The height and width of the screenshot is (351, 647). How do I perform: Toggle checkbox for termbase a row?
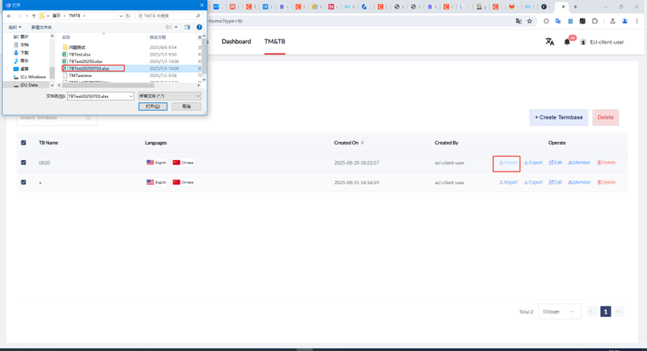(24, 183)
